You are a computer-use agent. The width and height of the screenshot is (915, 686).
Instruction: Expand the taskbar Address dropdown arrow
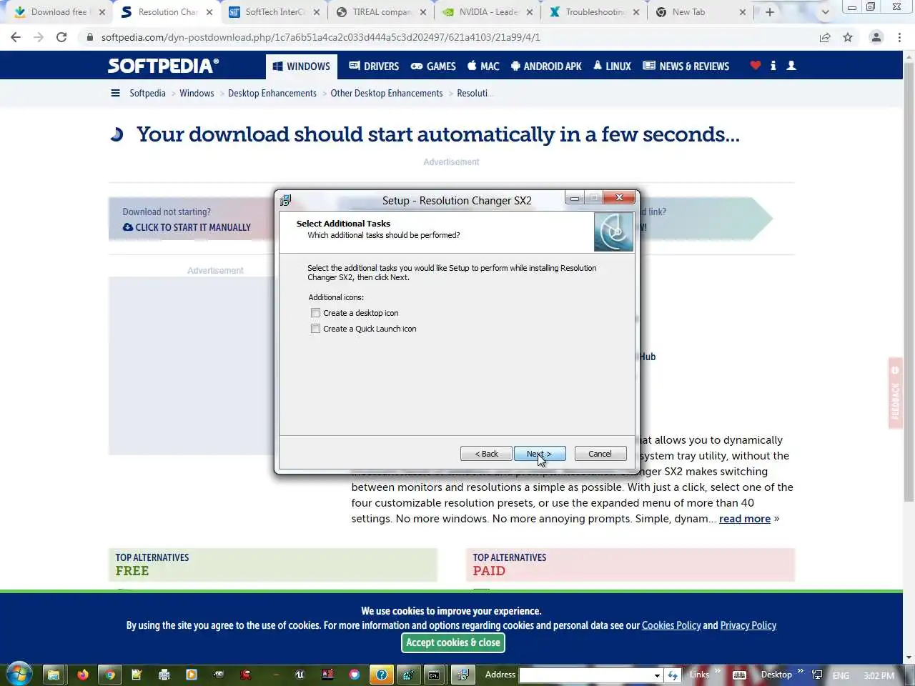[x=657, y=675]
